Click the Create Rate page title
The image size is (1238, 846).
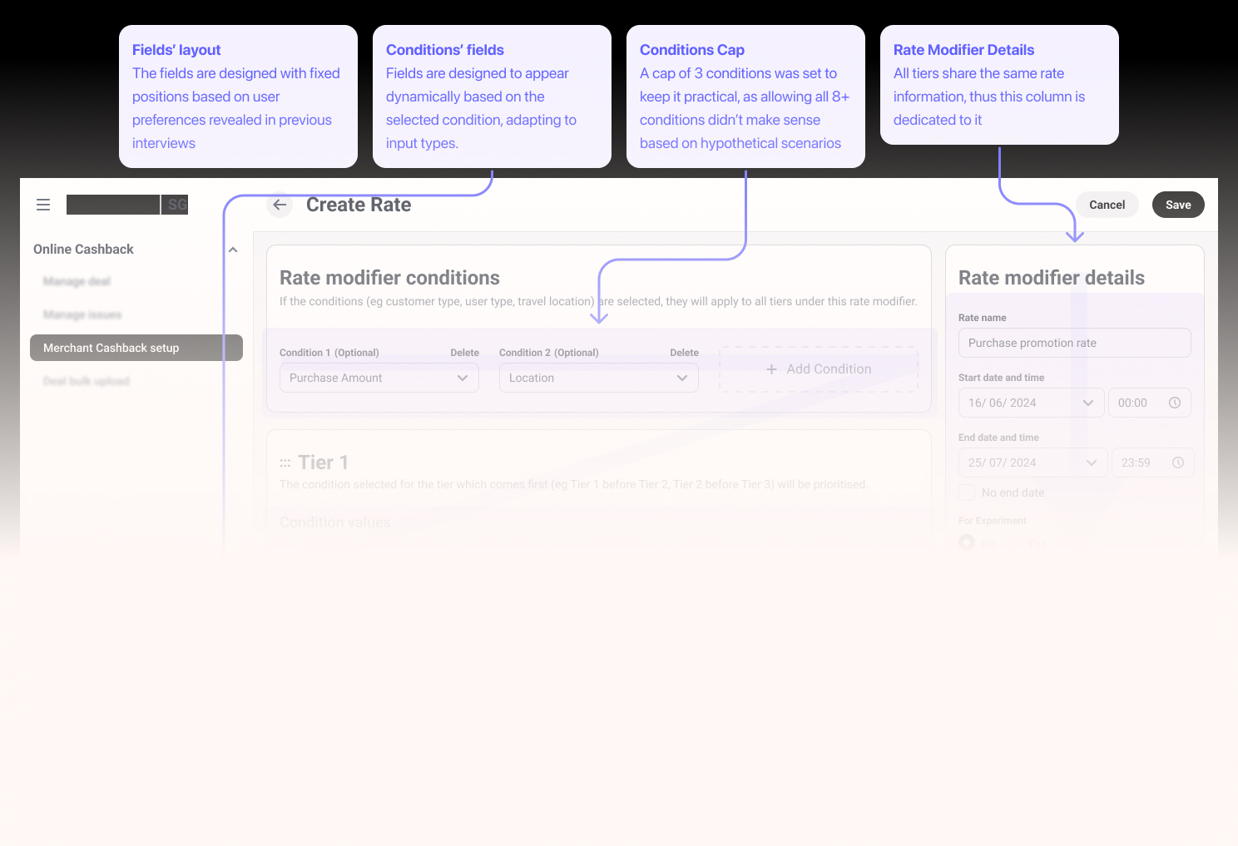359,205
